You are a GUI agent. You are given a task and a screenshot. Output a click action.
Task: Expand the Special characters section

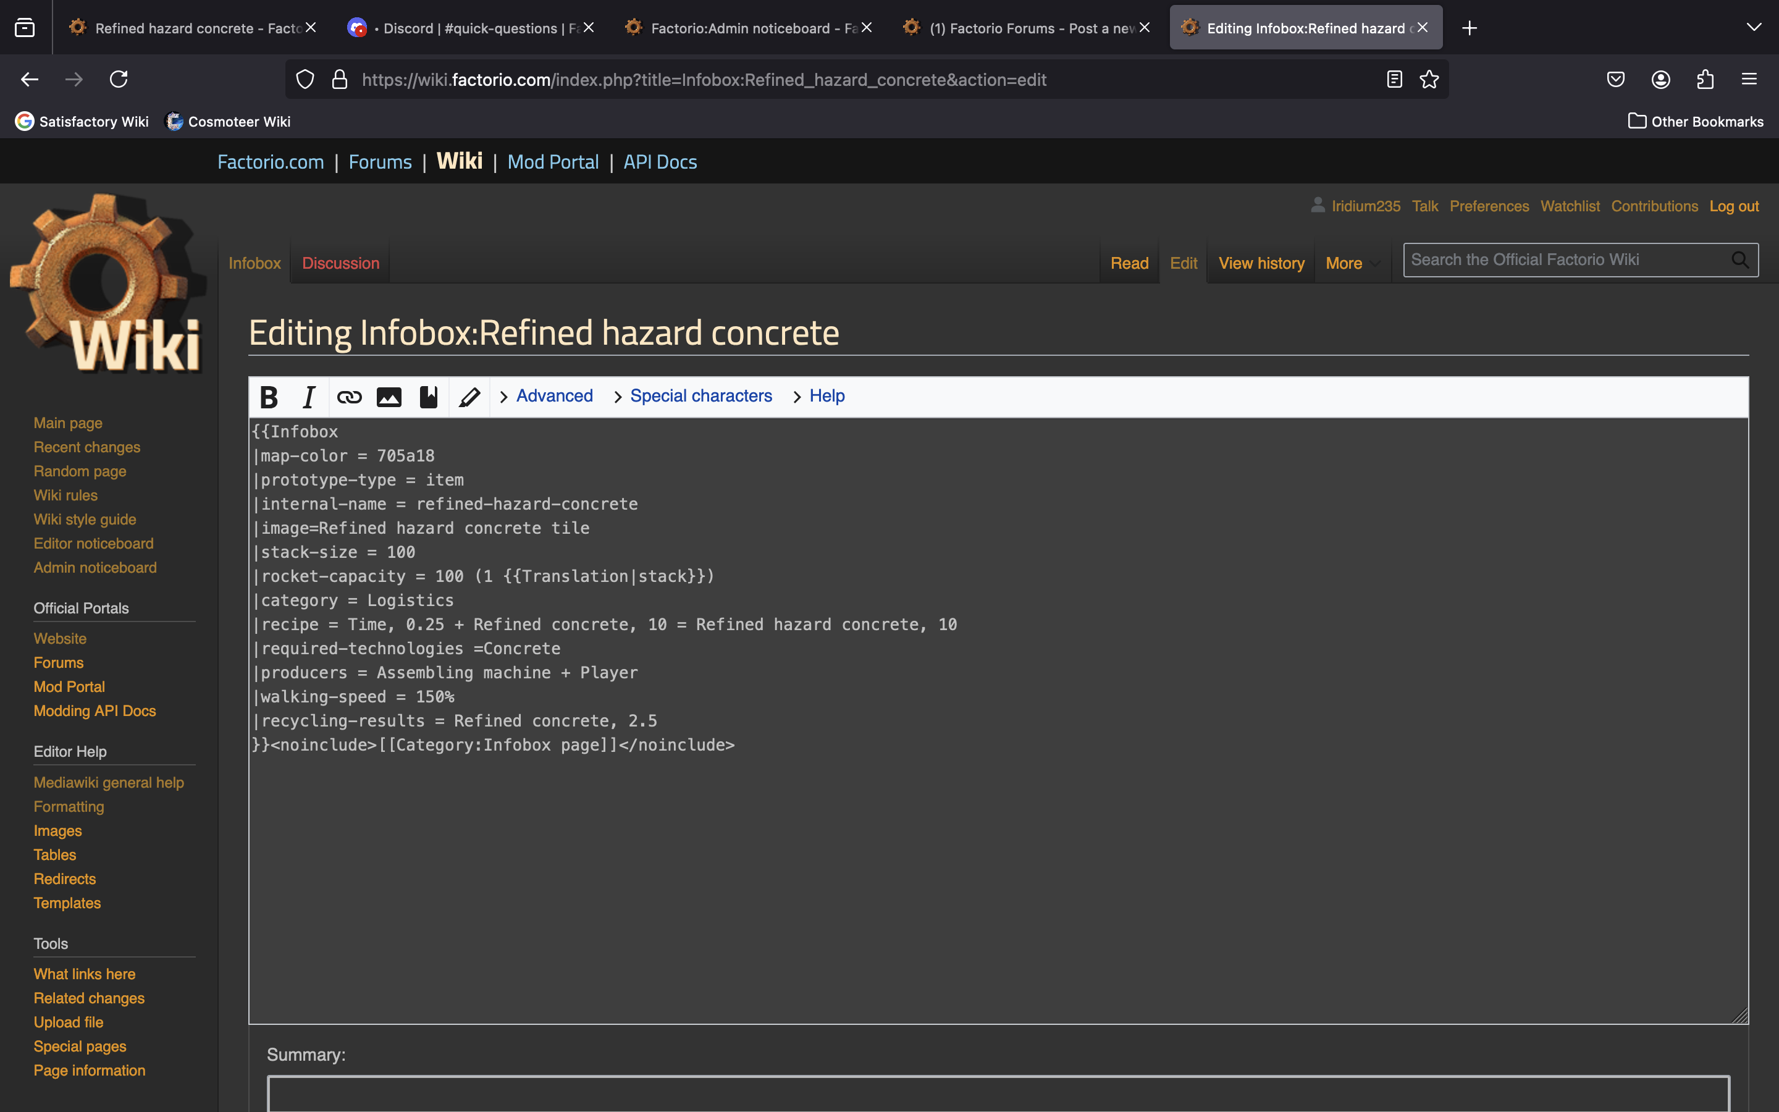click(x=700, y=395)
